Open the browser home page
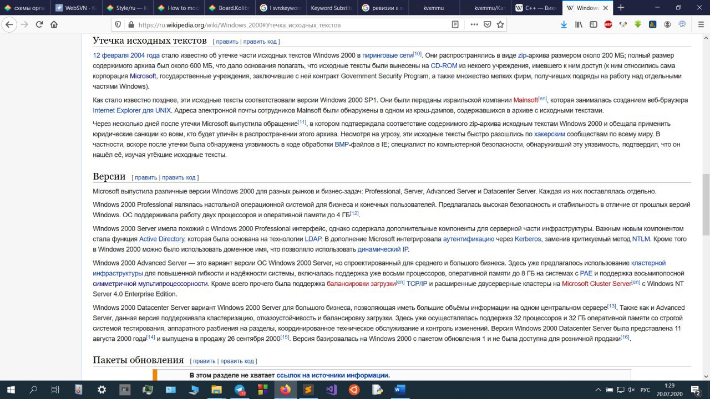The width and height of the screenshot is (710, 399). pyautogui.click(x=54, y=24)
